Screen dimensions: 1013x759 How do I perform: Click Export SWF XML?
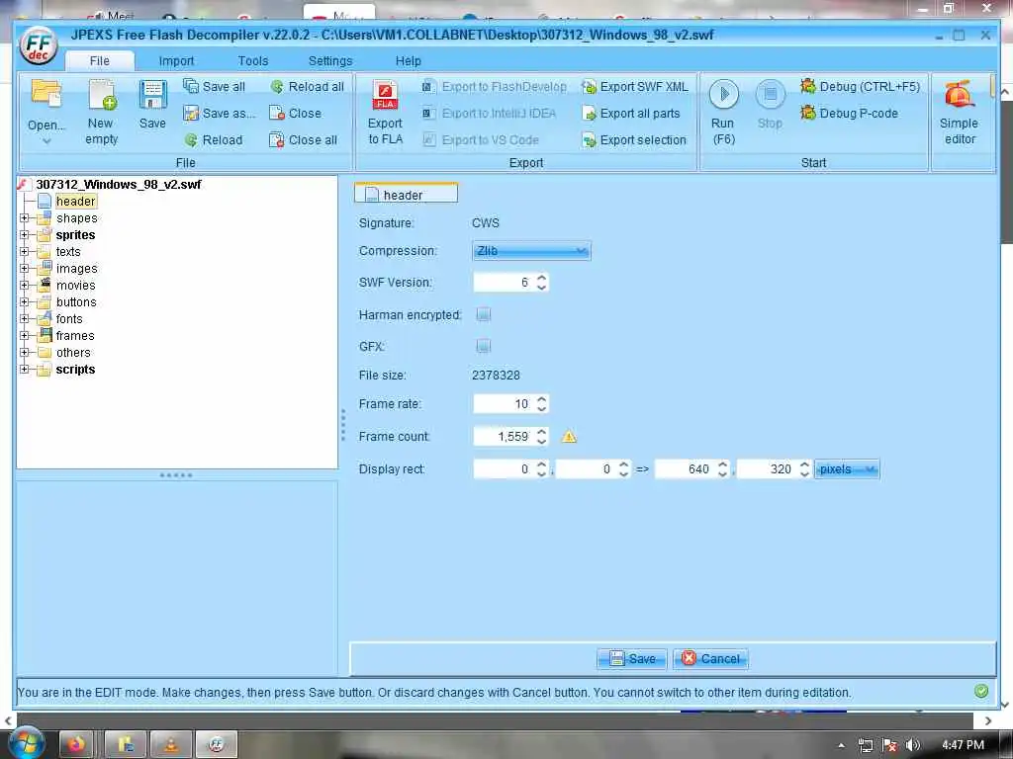(x=635, y=87)
